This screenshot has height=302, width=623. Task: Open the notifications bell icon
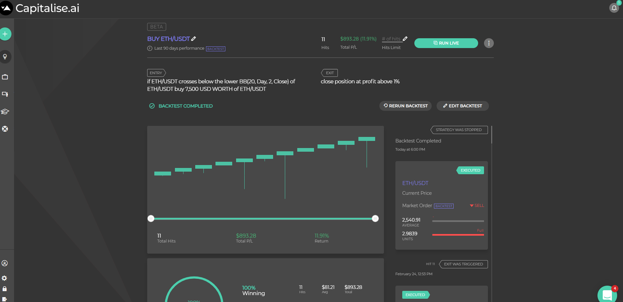(x=614, y=8)
